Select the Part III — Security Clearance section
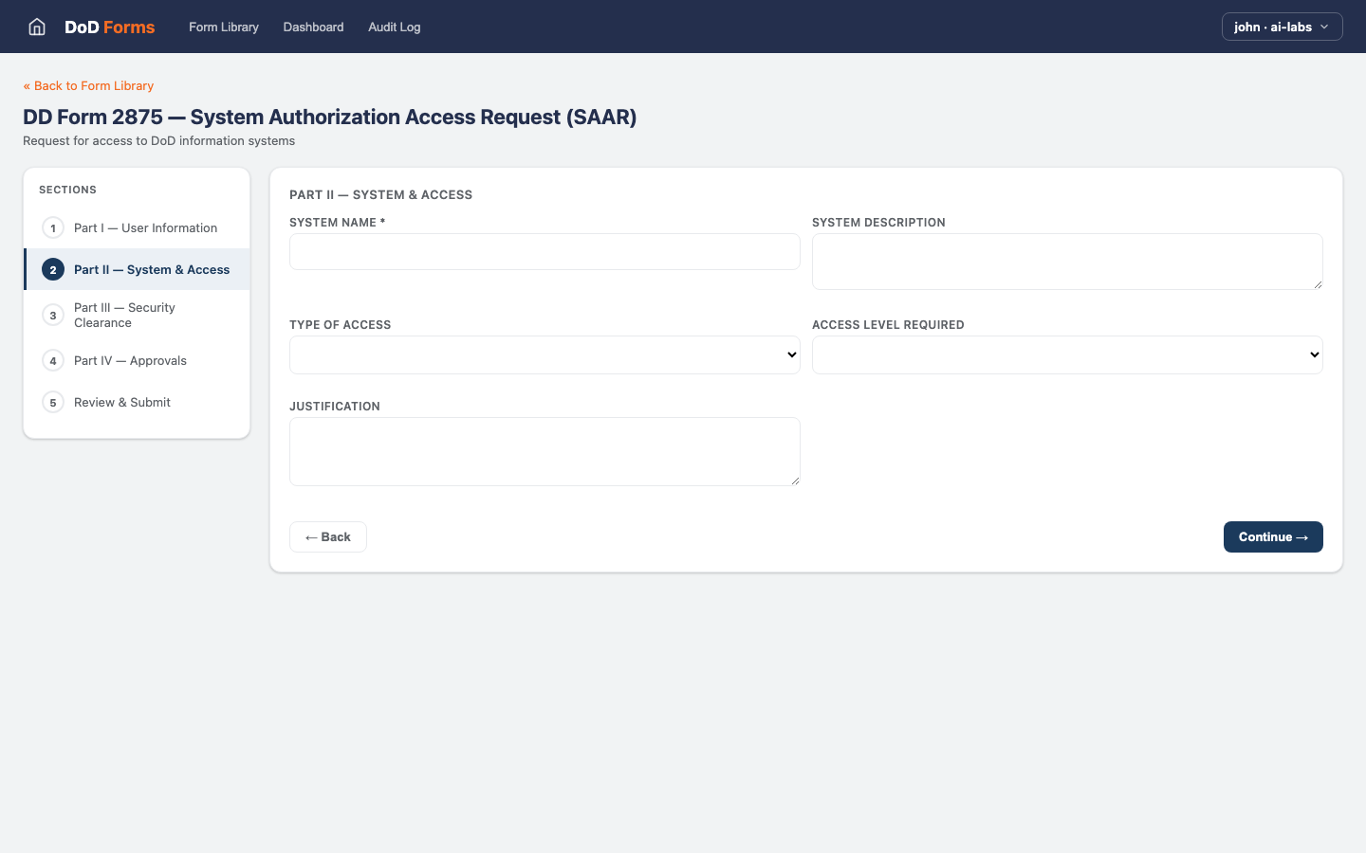Screen dimensions: 1366x853 click(123, 315)
